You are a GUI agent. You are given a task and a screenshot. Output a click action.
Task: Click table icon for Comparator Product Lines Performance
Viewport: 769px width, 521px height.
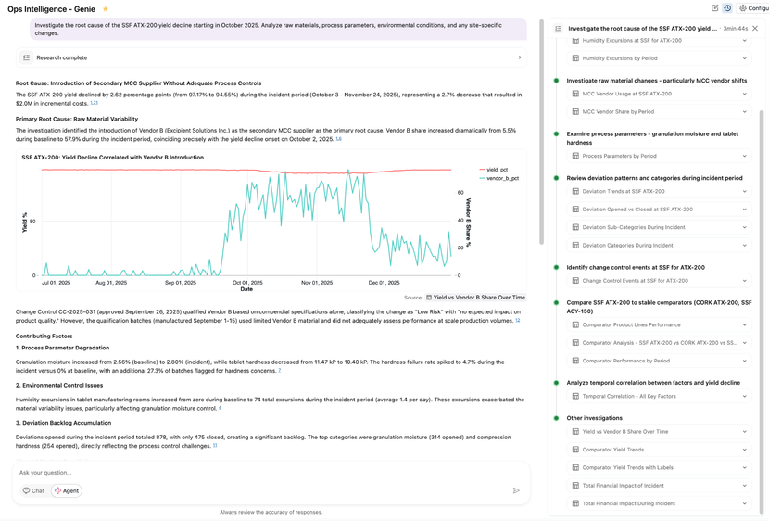pyautogui.click(x=575, y=324)
